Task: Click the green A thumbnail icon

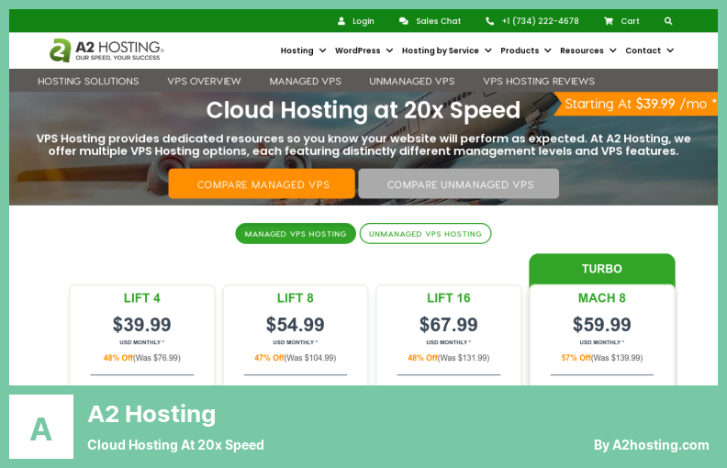Action: click(x=41, y=427)
